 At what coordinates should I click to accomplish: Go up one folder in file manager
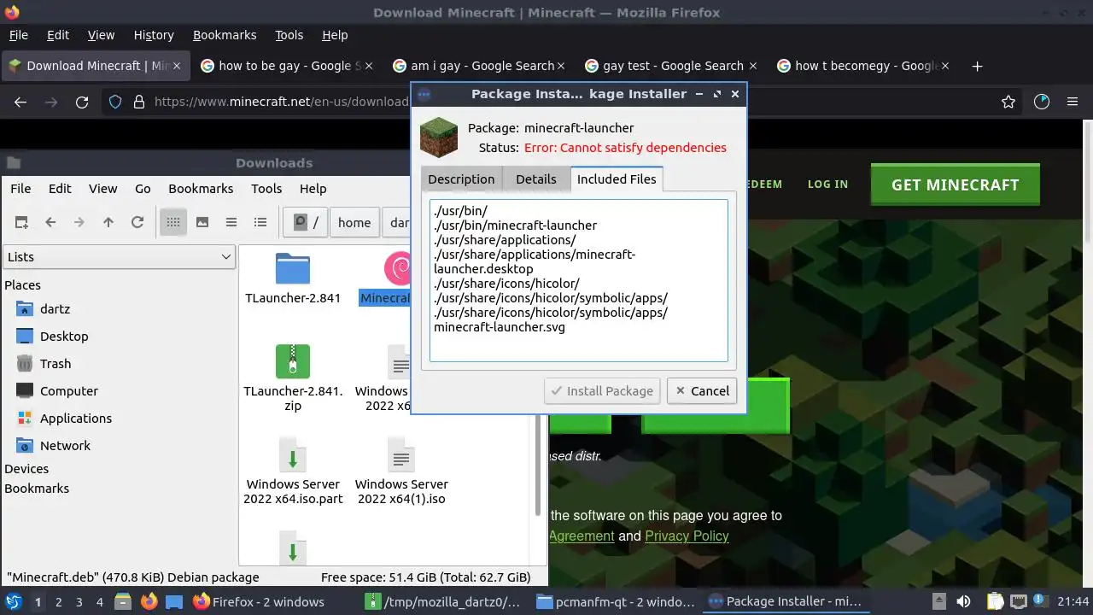pyautogui.click(x=108, y=222)
